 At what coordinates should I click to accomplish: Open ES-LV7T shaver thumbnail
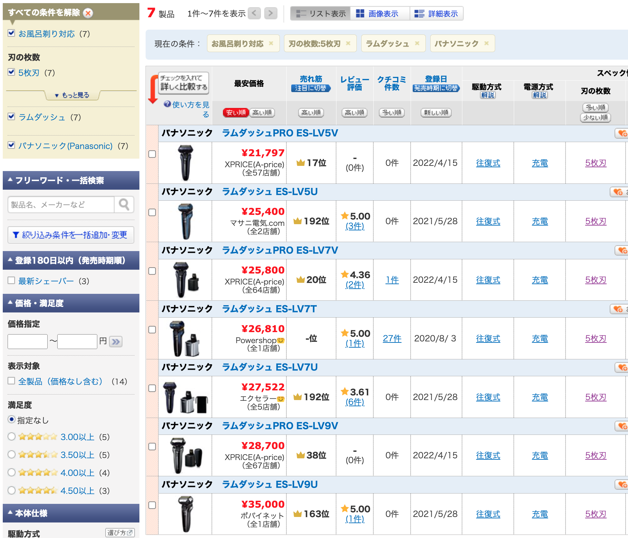coord(185,339)
